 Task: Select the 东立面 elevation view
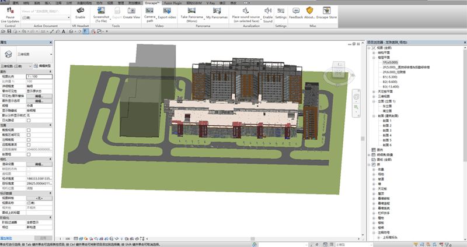387,106
